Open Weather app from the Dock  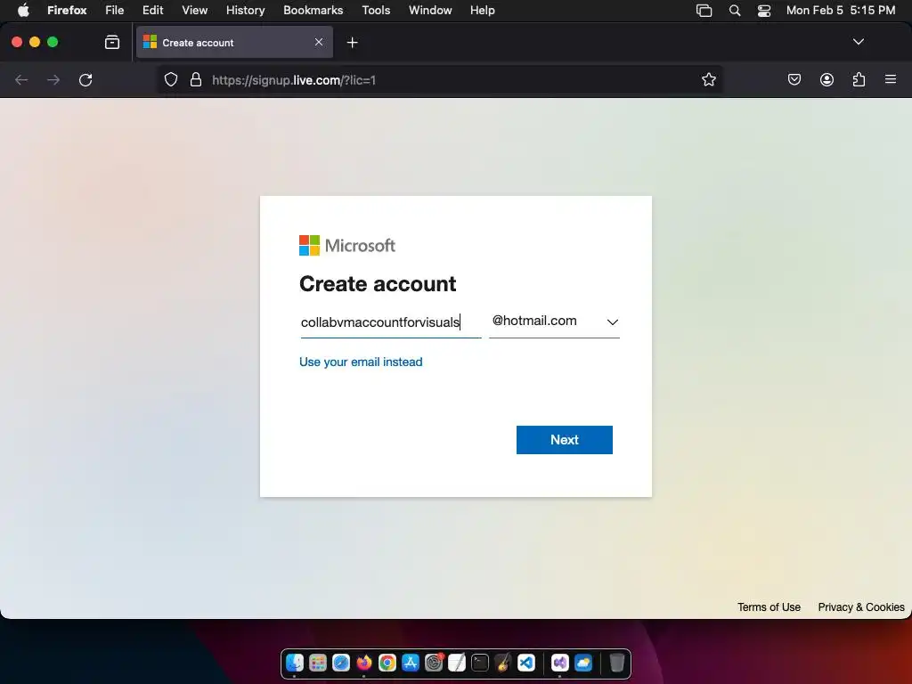click(582, 663)
